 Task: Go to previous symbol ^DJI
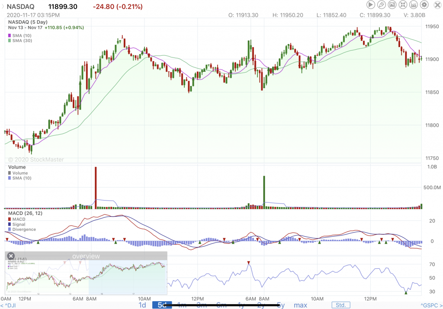click(x=9, y=306)
